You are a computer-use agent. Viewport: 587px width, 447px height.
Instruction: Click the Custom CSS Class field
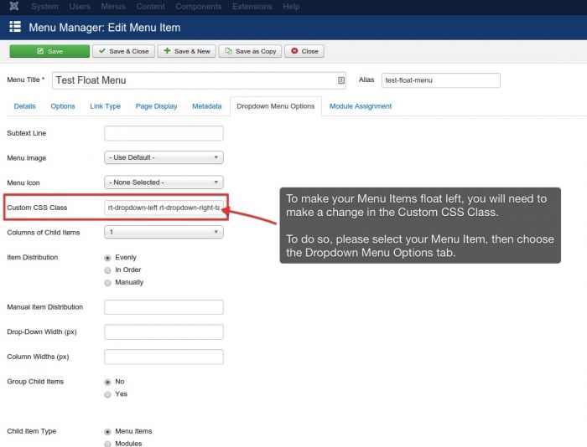(x=164, y=207)
